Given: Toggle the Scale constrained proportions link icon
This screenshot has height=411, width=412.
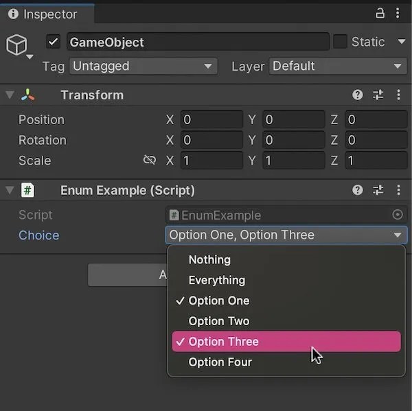Looking at the screenshot, I should [150, 160].
